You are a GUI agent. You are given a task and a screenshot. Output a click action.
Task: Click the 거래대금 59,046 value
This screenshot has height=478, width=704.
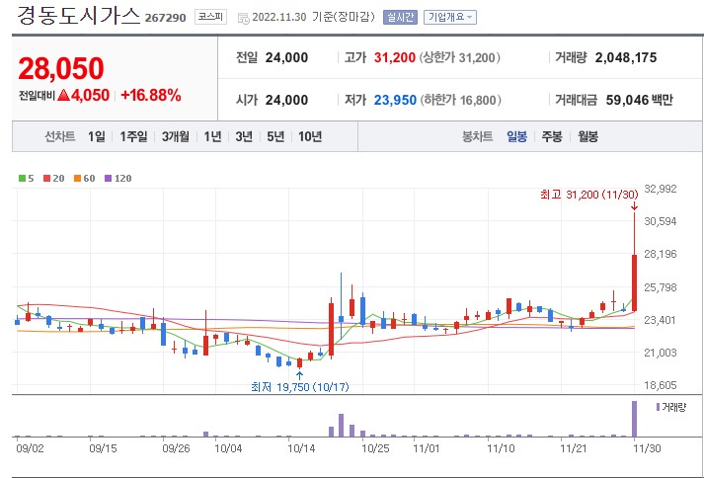[626, 100]
